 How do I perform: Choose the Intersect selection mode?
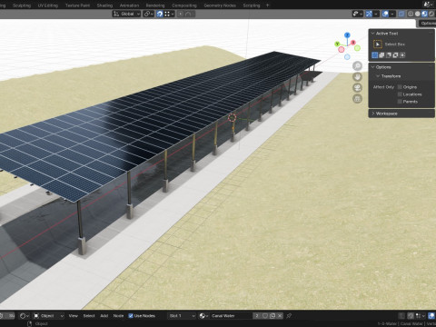click(x=402, y=55)
